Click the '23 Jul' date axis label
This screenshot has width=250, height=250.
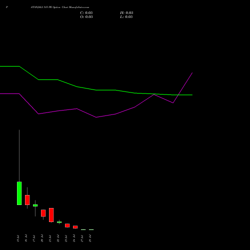click(x=66, y=238)
